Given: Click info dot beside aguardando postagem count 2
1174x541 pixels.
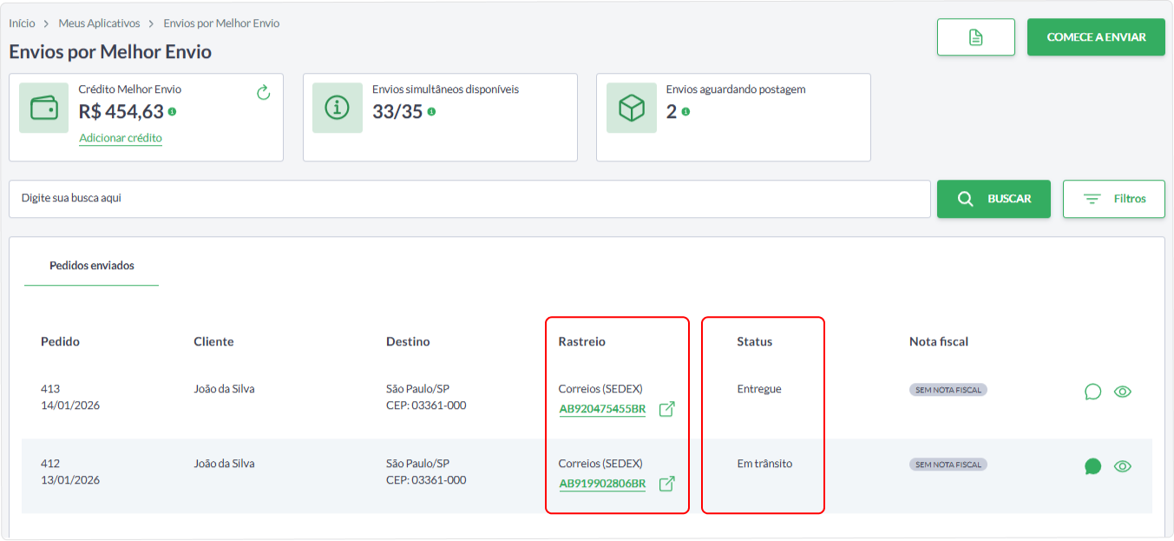Looking at the screenshot, I should tap(685, 112).
